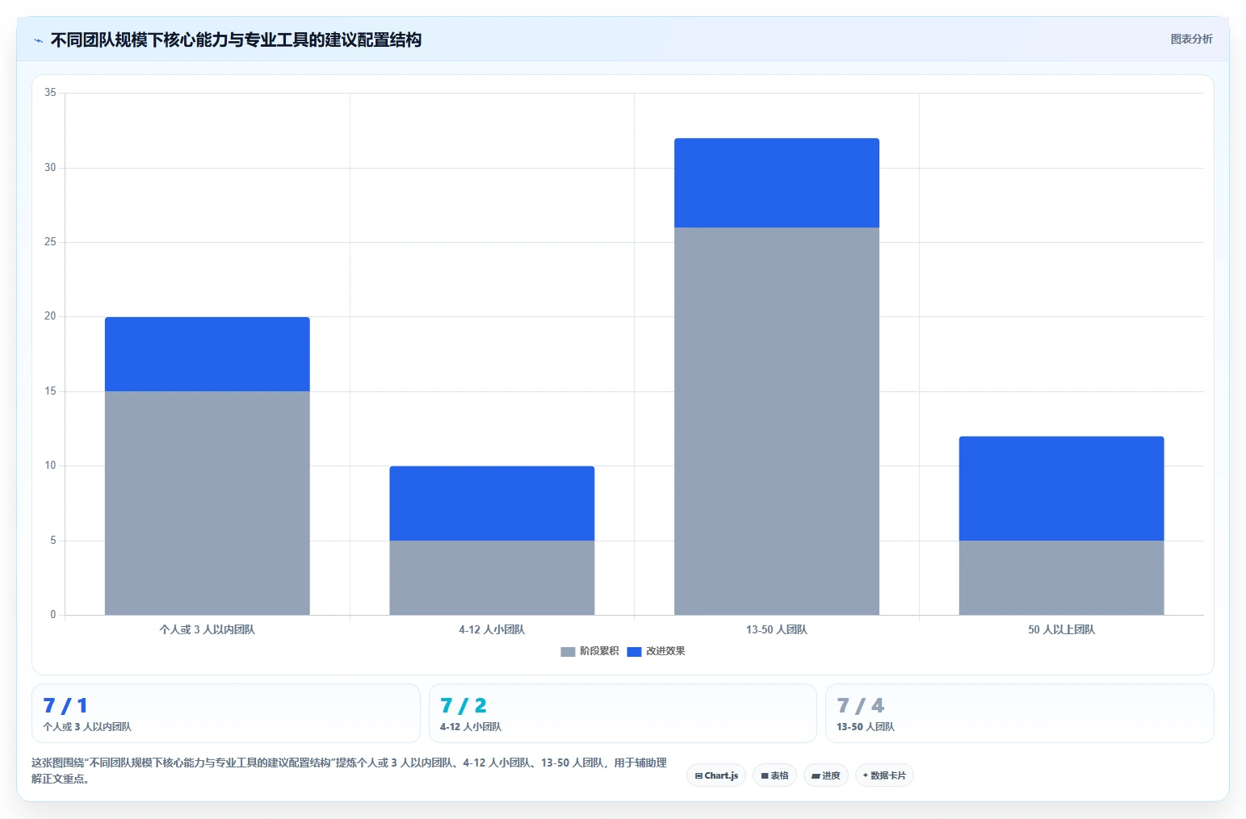Click the y-axis value 30
Image resolution: width=1246 pixels, height=819 pixels.
[50, 168]
